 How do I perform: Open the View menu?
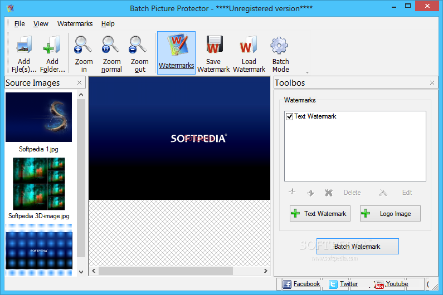point(41,24)
